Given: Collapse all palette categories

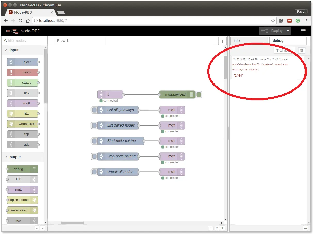Looking at the screenshot, I should 37,228.
